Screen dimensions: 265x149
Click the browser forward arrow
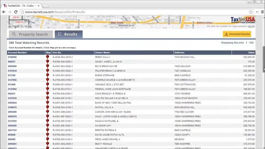point(10,12)
